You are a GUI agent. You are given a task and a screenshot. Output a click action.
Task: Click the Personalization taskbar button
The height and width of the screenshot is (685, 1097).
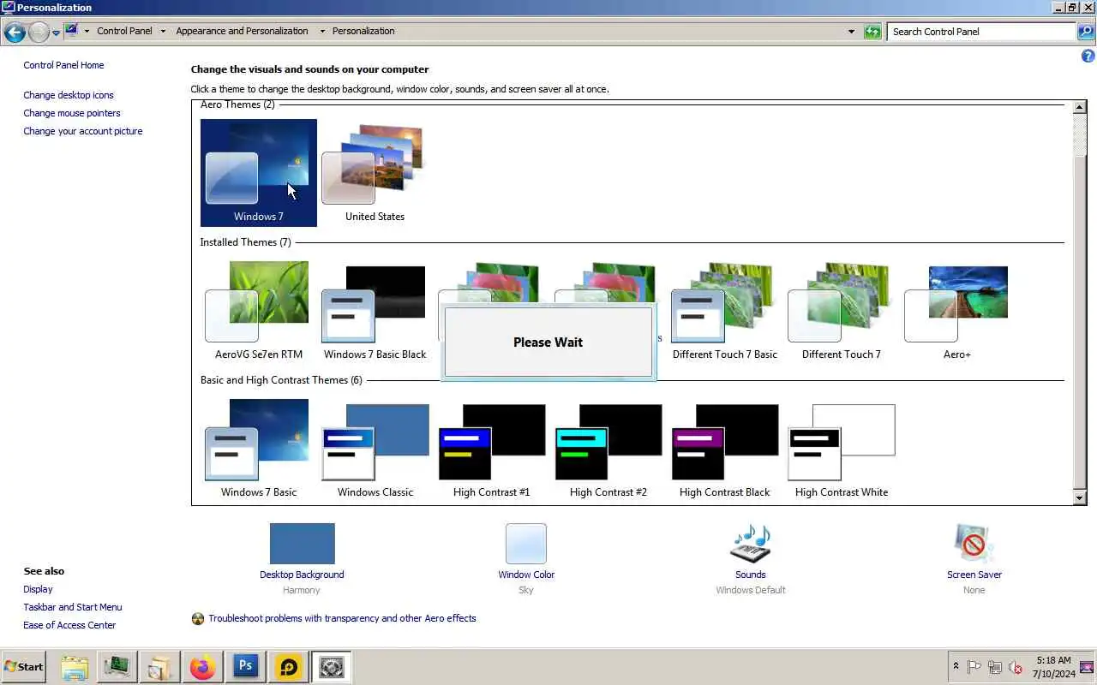[x=331, y=667]
